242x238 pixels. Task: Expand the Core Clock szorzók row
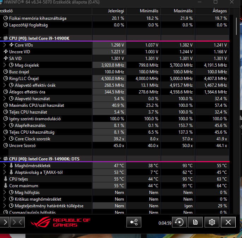4,139
